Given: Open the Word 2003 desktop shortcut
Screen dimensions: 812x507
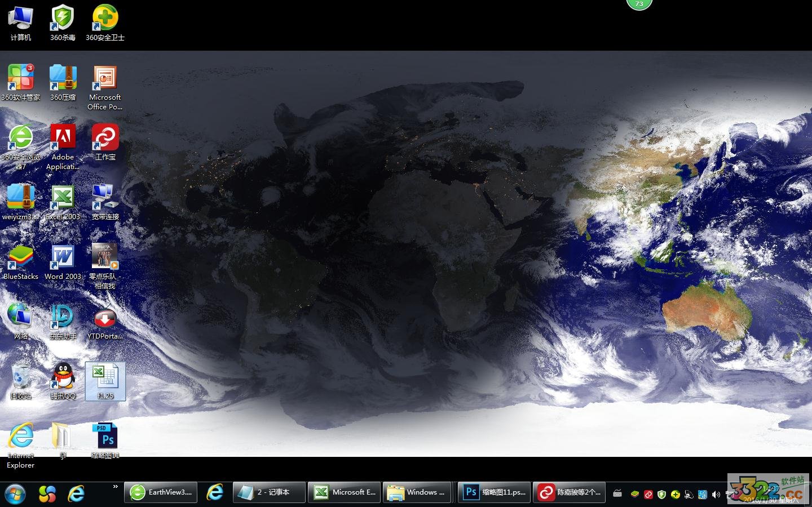Looking at the screenshot, I should coord(63,262).
